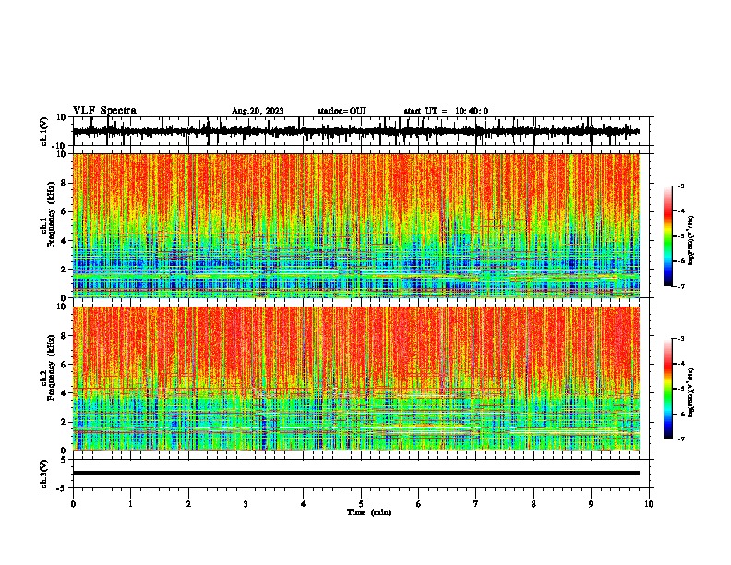Click time axis tick label "5"
The image size is (731, 565).
tap(361, 504)
